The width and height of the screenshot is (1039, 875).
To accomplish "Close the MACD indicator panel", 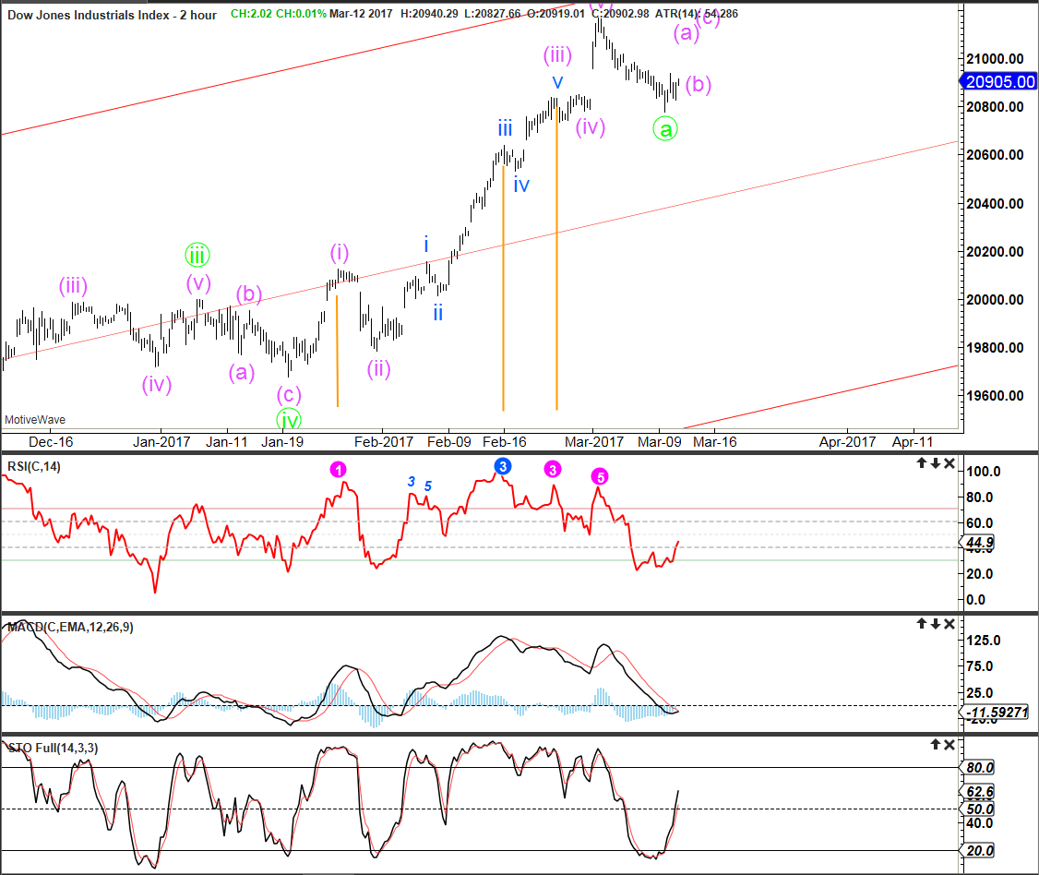I will pos(949,624).
